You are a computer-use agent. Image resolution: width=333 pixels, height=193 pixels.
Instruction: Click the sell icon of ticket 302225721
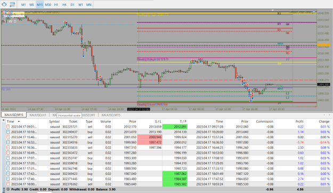[x=8, y=127]
